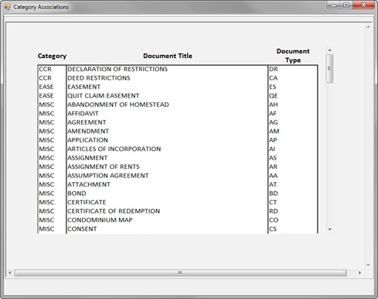Click document type code CO
This screenshot has height=299, width=378.
point(274,220)
